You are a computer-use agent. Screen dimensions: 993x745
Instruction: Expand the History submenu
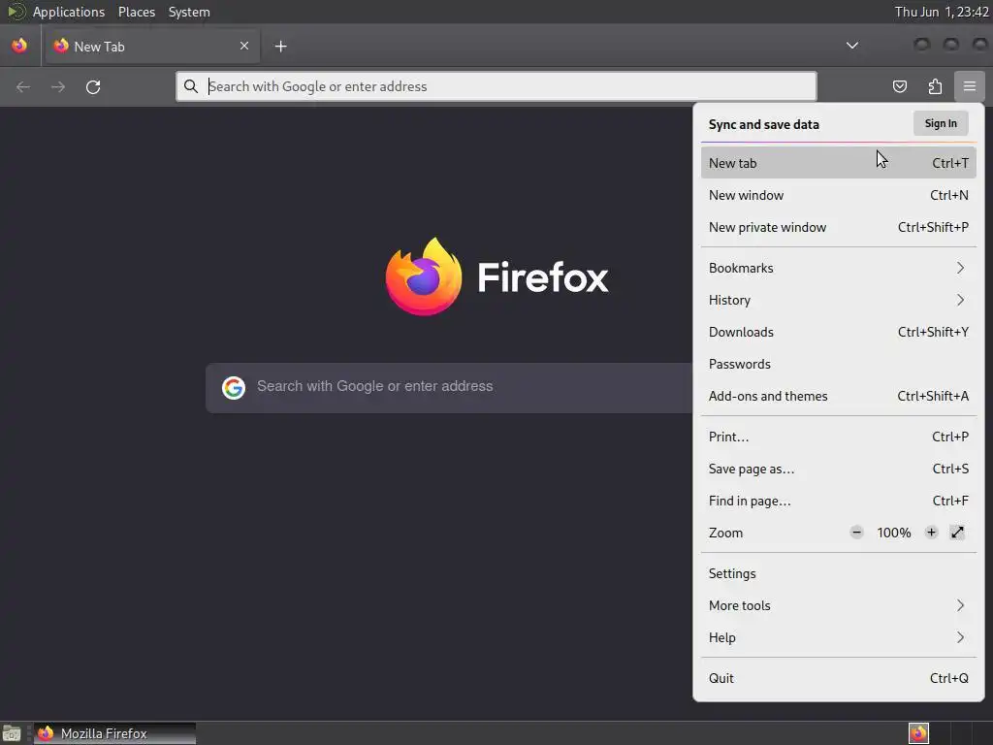pyautogui.click(x=839, y=300)
